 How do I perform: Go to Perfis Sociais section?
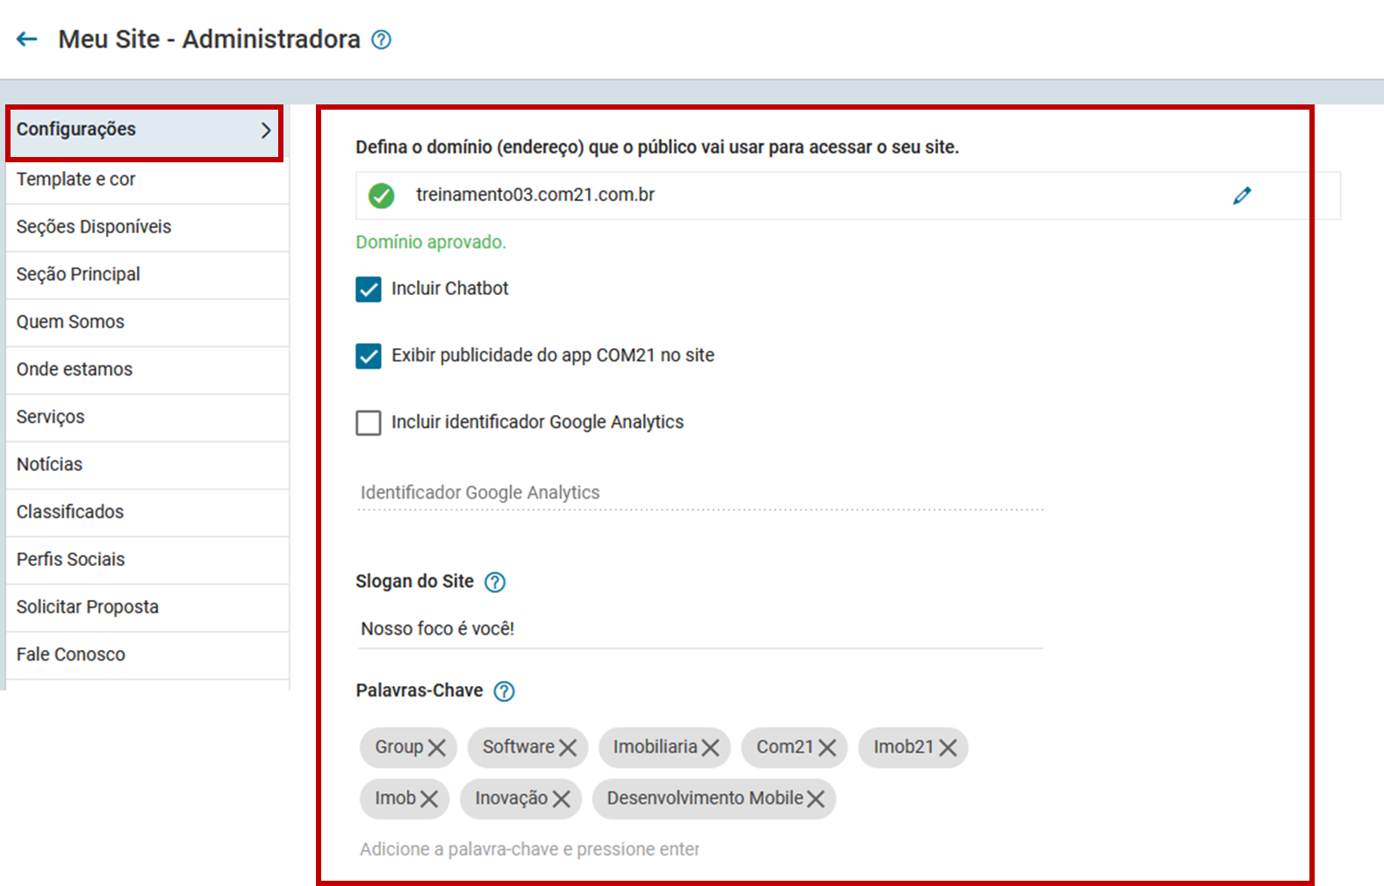click(x=147, y=559)
